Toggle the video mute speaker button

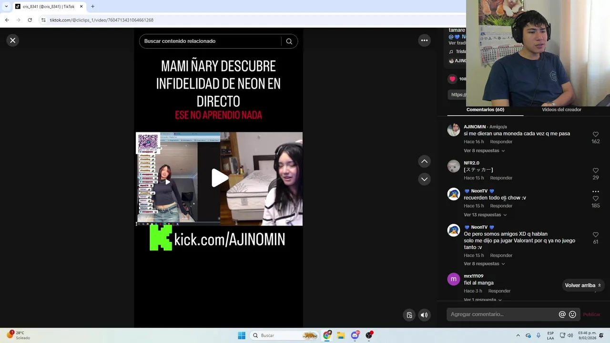tap(424, 315)
